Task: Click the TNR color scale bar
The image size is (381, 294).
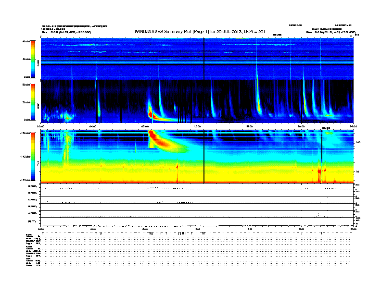Action: (33, 157)
